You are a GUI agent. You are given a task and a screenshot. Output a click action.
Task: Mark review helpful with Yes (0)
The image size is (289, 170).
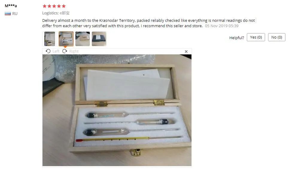[x=256, y=37]
